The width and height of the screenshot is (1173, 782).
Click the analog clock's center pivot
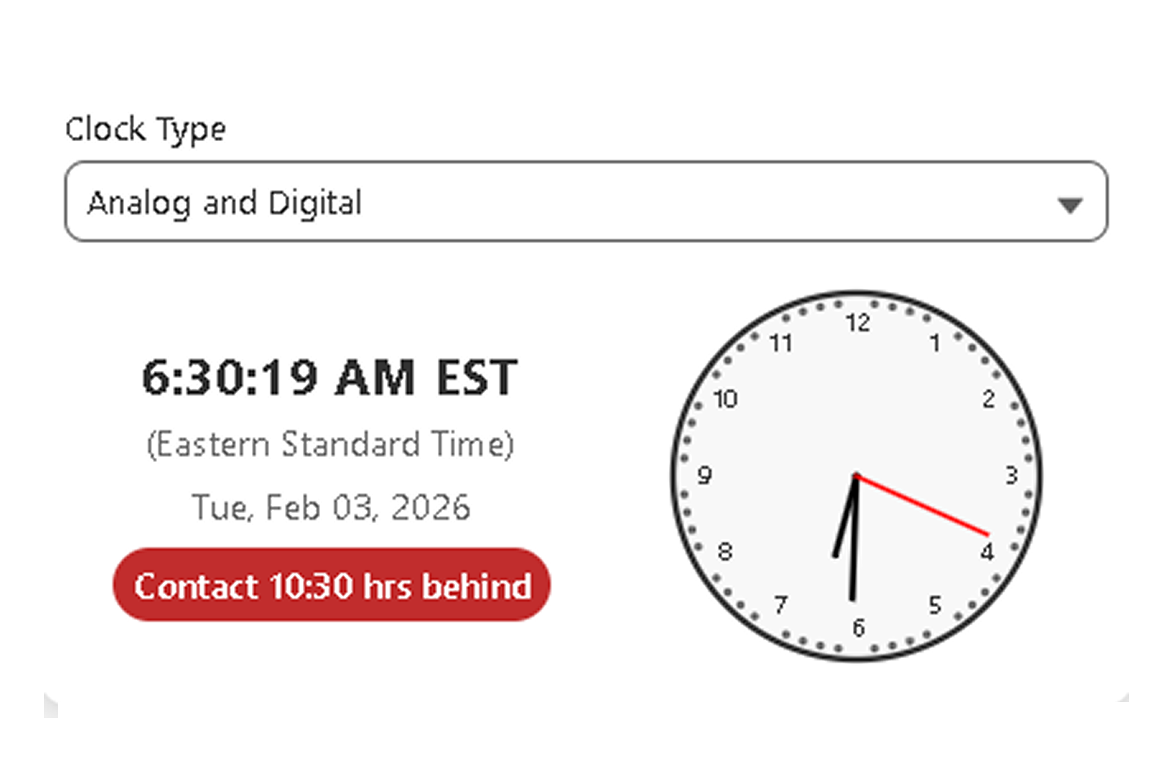pos(856,476)
